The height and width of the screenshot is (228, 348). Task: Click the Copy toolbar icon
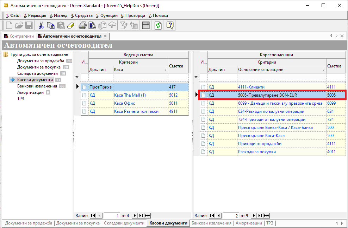tap(51, 25)
